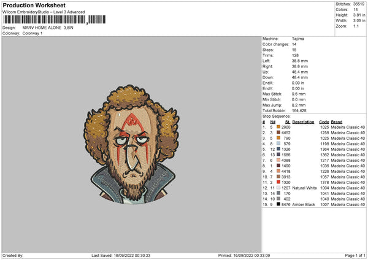Pick the light blue swatch beside 579

278,143
